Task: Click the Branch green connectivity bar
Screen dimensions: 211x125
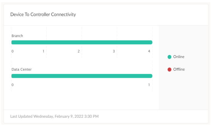Action: point(82,42)
